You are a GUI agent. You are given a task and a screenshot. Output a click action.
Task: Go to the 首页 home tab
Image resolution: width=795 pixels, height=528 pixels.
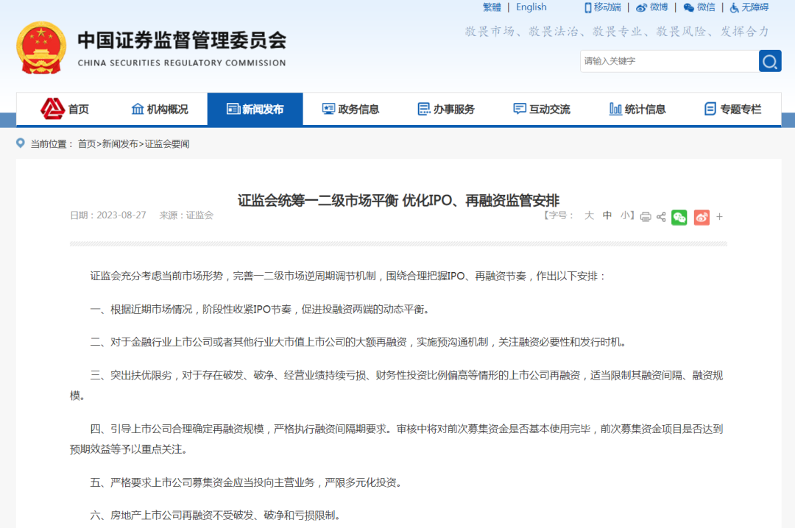click(64, 109)
